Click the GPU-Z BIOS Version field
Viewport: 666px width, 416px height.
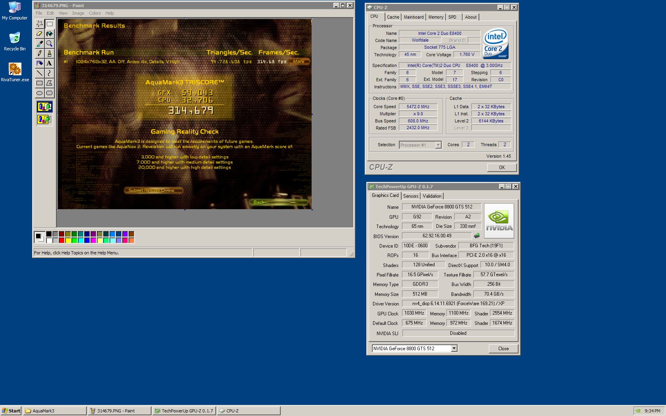click(436, 236)
